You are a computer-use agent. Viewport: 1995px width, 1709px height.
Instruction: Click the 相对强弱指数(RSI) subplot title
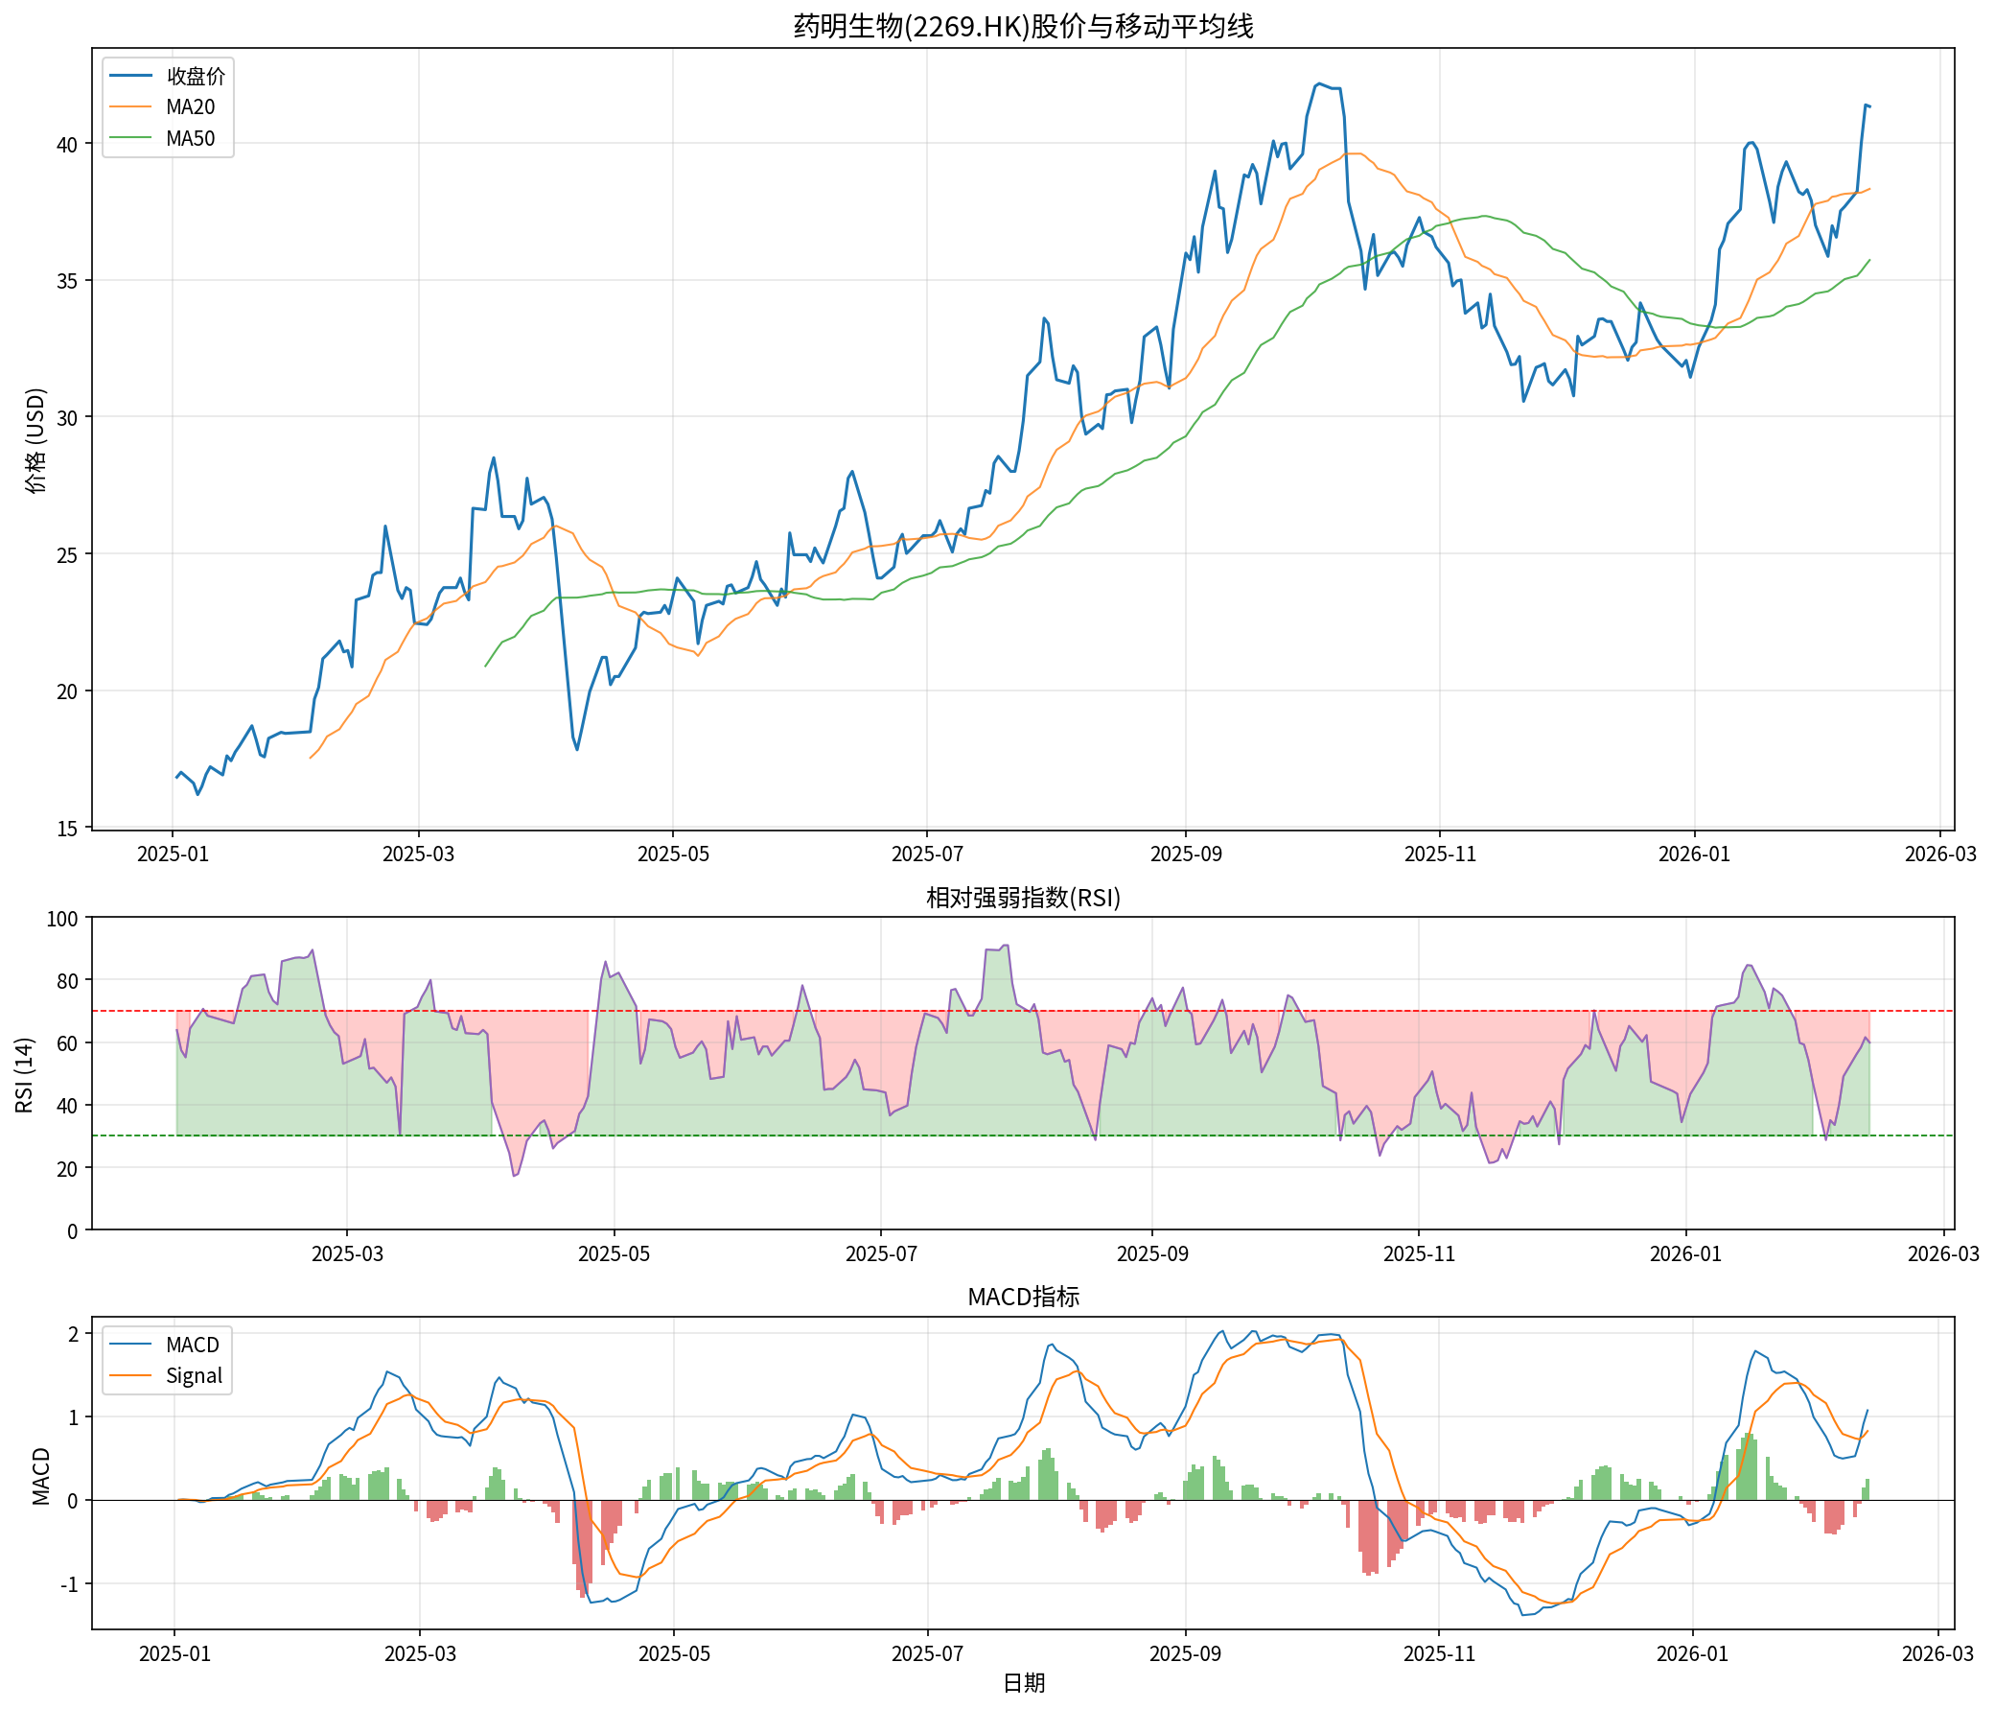(1023, 898)
